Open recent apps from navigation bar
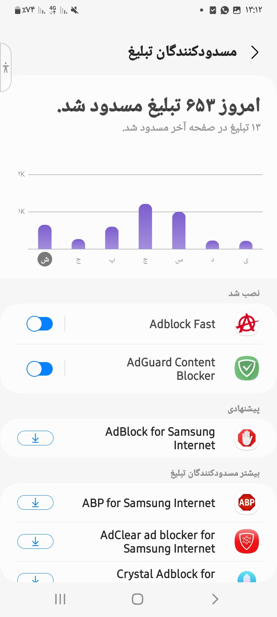Viewport: 277px width, 617px height. (x=60, y=599)
